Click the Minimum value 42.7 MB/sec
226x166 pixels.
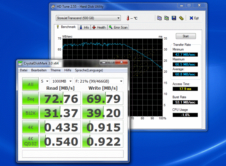point(185,55)
